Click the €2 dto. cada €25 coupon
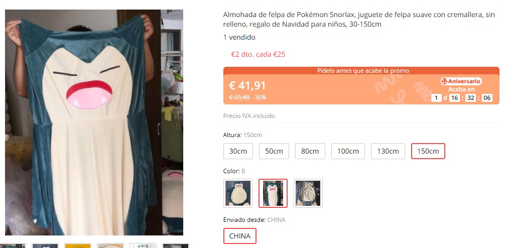 point(258,54)
